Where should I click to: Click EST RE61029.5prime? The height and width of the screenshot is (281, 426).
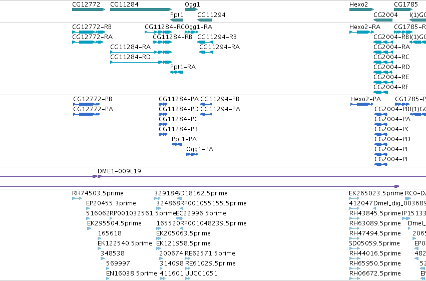(187, 269)
